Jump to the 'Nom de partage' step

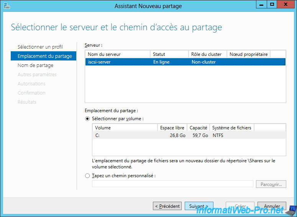tap(35, 65)
